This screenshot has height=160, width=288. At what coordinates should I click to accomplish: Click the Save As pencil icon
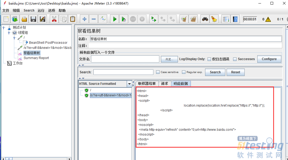click(x=43, y=19)
